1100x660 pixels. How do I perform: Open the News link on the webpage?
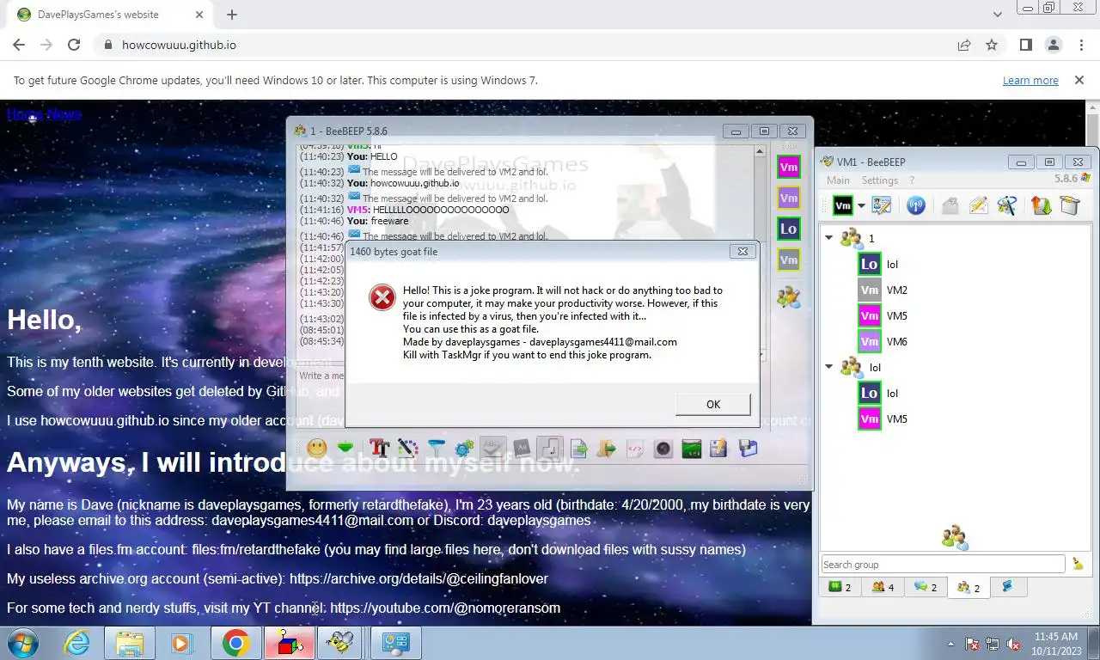[x=64, y=114]
